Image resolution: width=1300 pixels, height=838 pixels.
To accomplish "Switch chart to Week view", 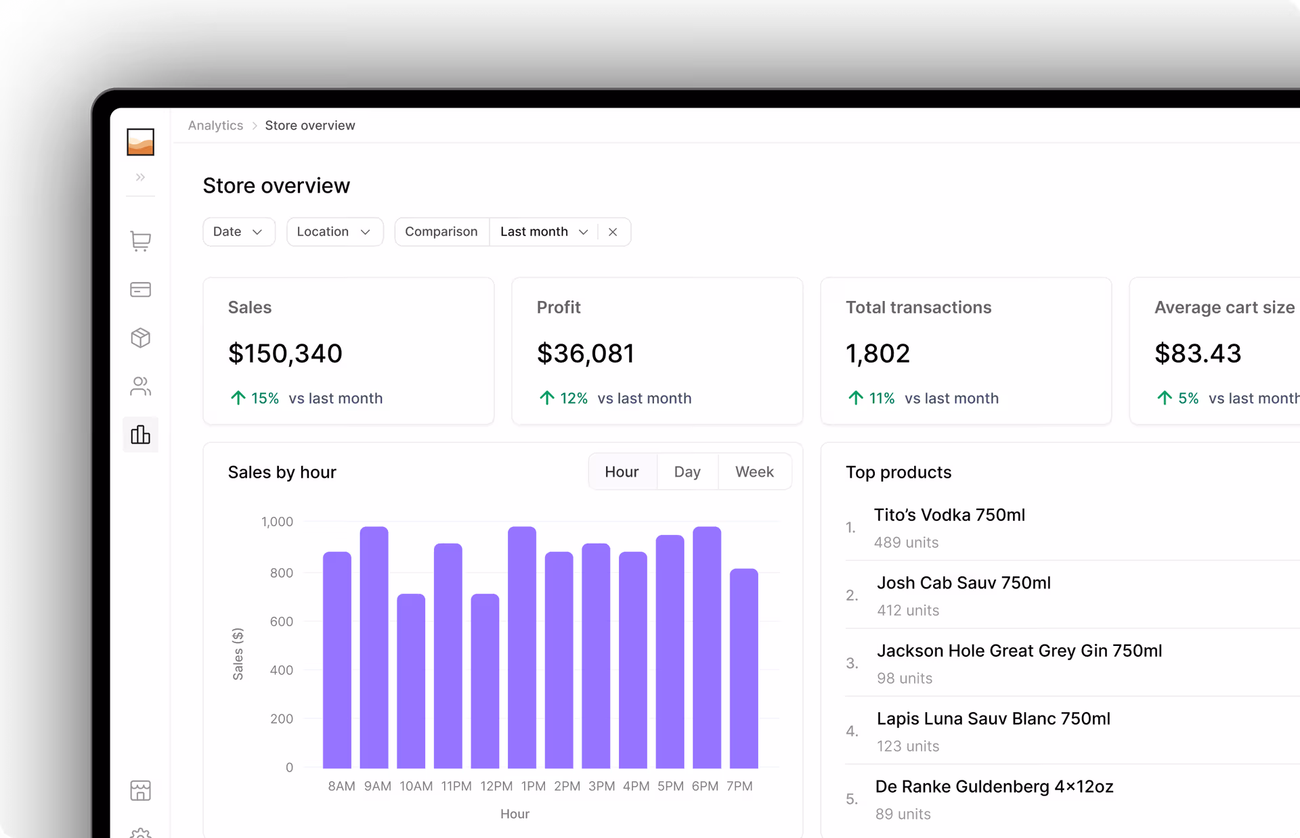I will tap(754, 472).
